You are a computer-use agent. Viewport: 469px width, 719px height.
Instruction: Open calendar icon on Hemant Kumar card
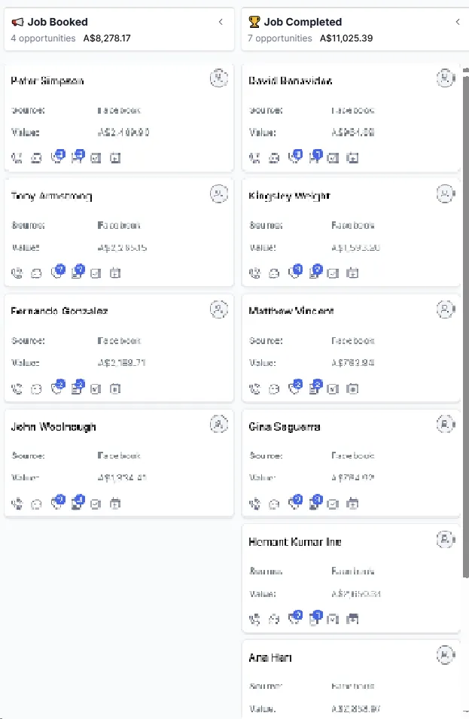coord(352,619)
